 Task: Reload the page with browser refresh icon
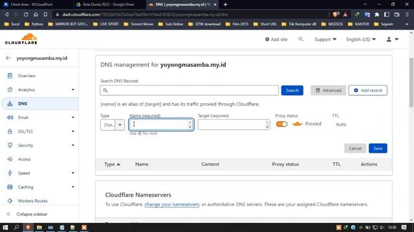[x=26, y=14]
